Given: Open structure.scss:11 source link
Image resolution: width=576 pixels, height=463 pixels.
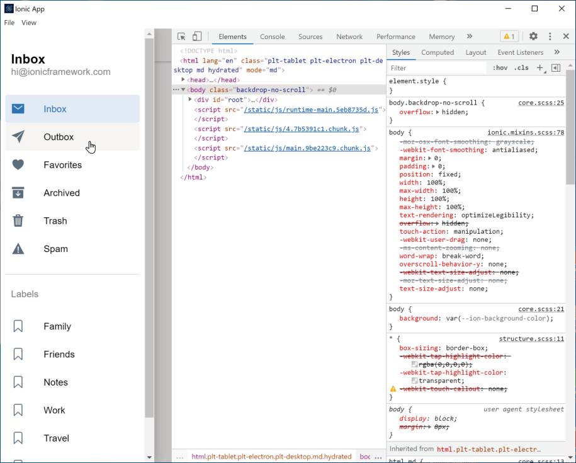Looking at the screenshot, I should point(531,338).
